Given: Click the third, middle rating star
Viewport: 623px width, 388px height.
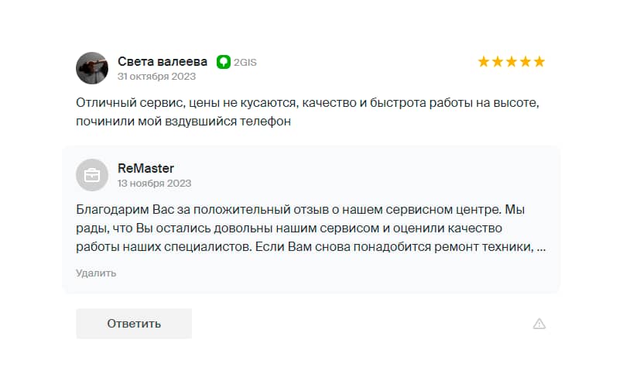Looking at the screenshot, I should (512, 61).
